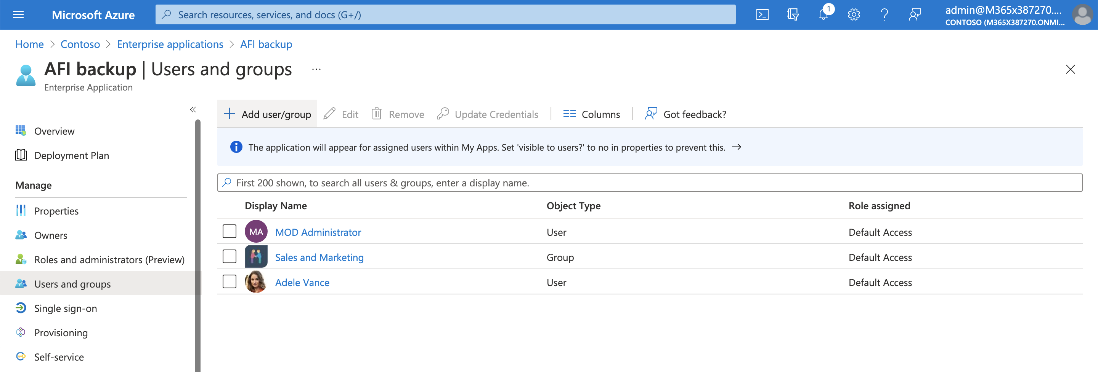Image resolution: width=1098 pixels, height=372 pixels.
Task: Click the MA avatar for MOD Administrator
Action: (256, 232)
